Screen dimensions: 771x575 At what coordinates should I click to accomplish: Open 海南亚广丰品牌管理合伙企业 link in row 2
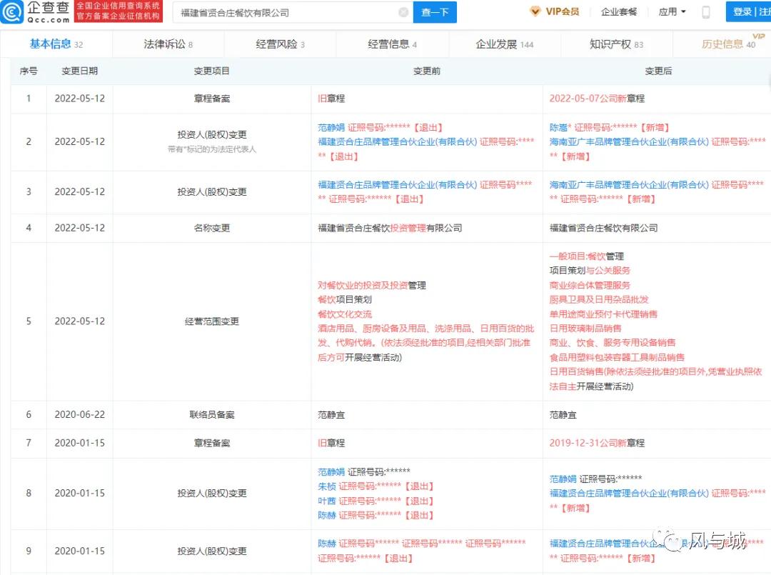pos(629,141)
